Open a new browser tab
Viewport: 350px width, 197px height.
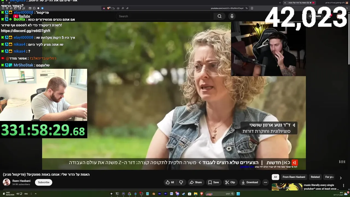pos(280,3)
